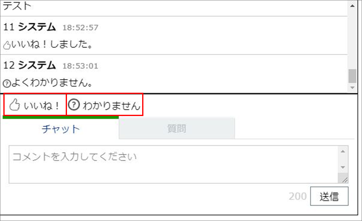Switch to the 質問 tab
This screenshot has width=362, height=221.
(177, 128)
